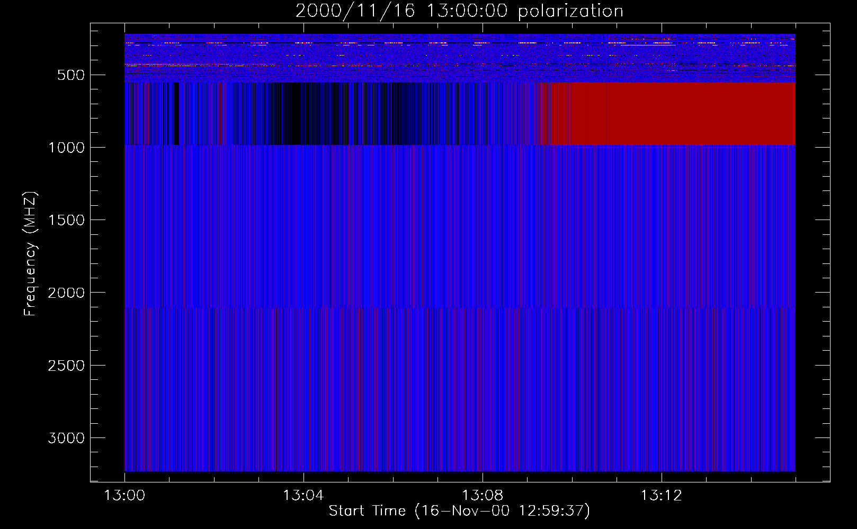Click the 2500 frequency tick label
The width and height of the screenshot is (857, 529).
click(x=66, y=366)
